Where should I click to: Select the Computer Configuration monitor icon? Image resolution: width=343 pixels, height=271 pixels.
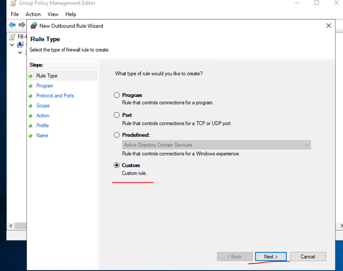click(20, 45)
